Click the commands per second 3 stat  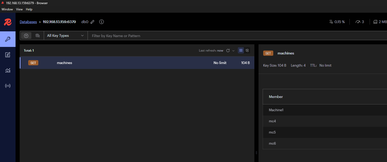pyautogui.click(x=360, y=22)
